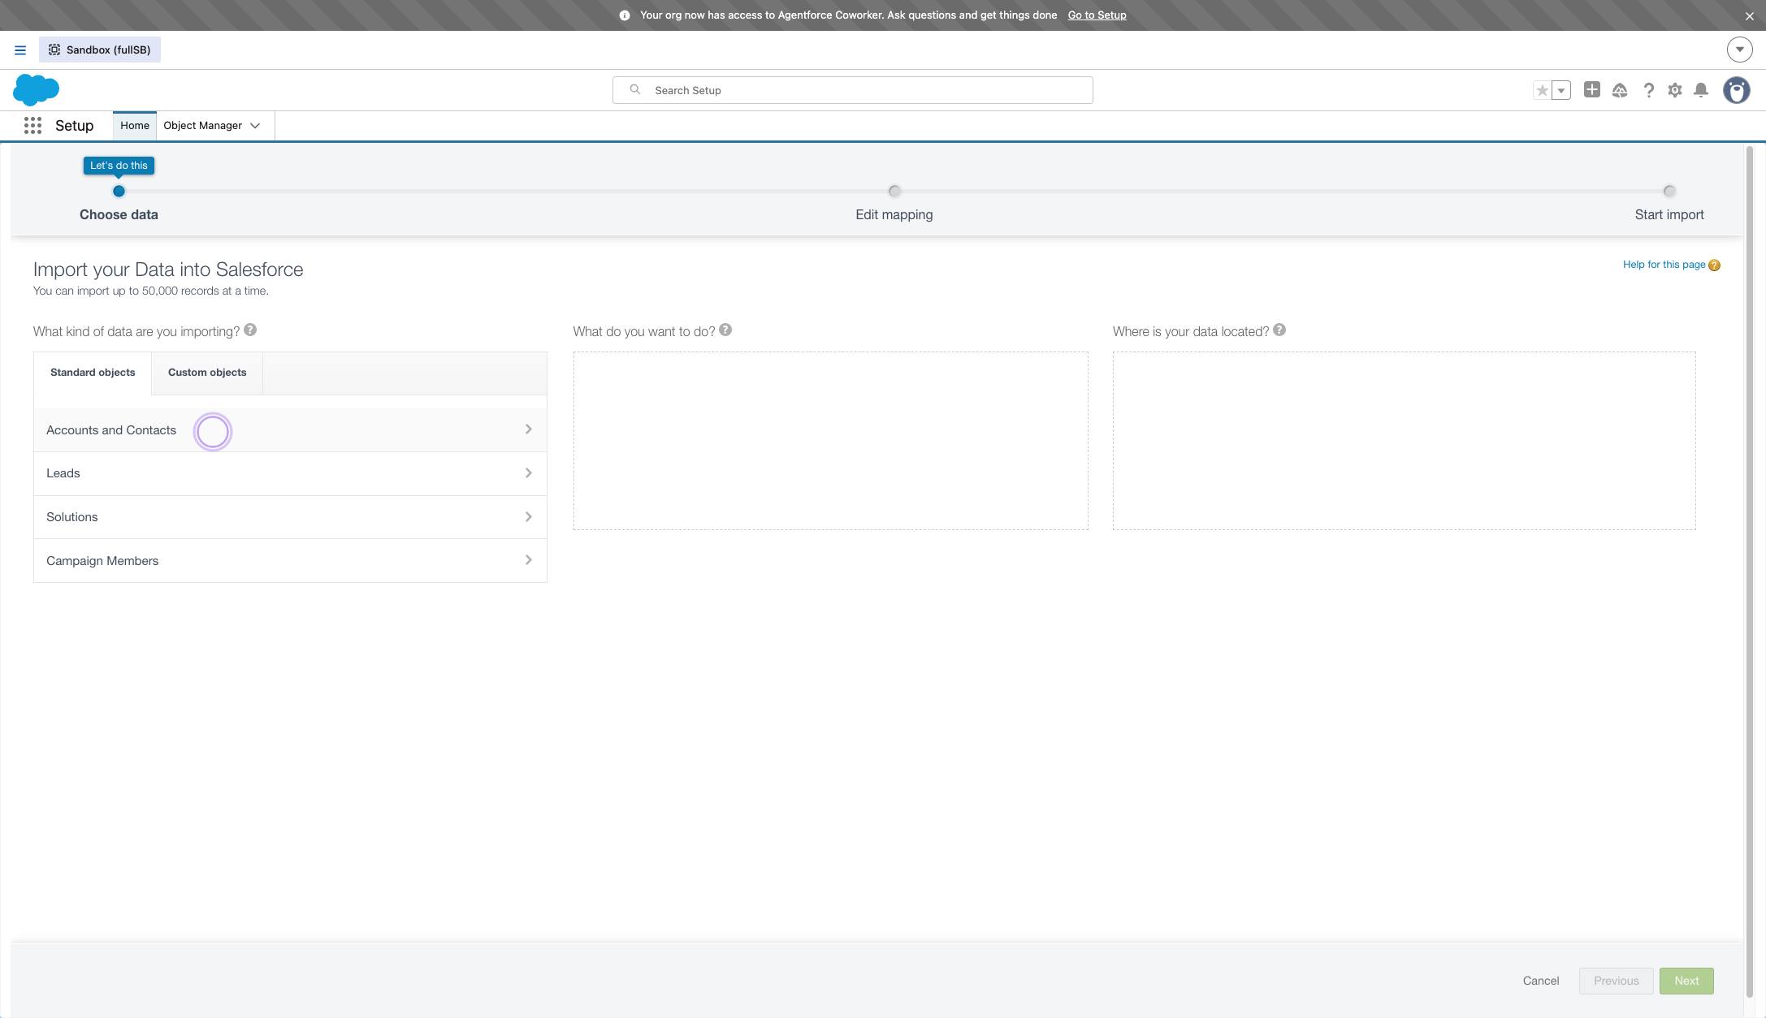
Task: Click the banner info icon
Action: tap(625, 15)
